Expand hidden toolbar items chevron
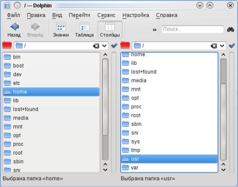Image resolution: width=238 pixels, height=187 pixels. click(x=155, y=30)
